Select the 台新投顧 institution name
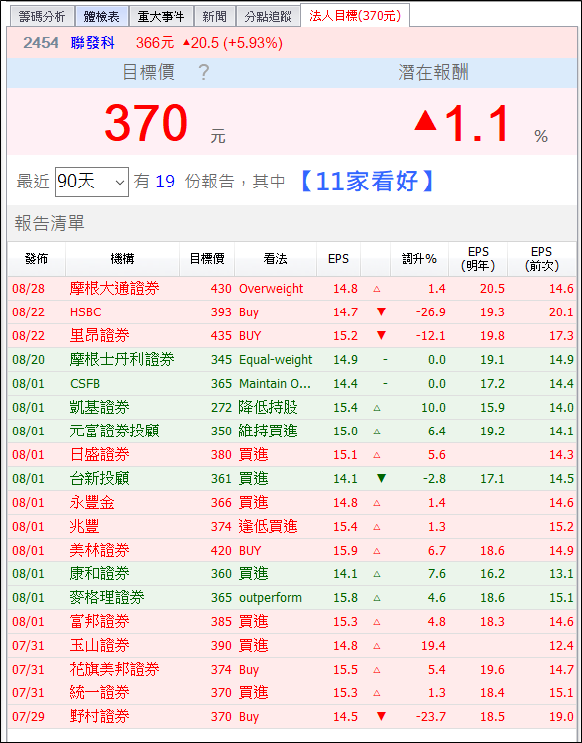This screenshot has width=582, height=743. coord(100,478)
